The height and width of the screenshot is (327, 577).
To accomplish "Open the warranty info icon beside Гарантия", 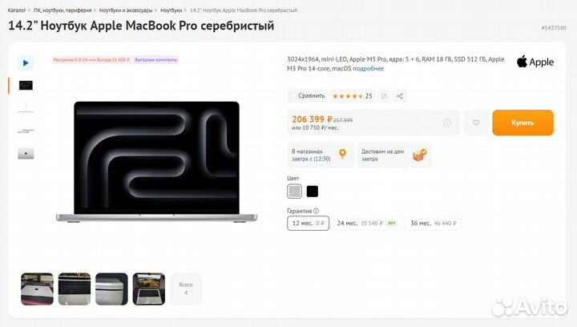I will (x=316, y=211).
